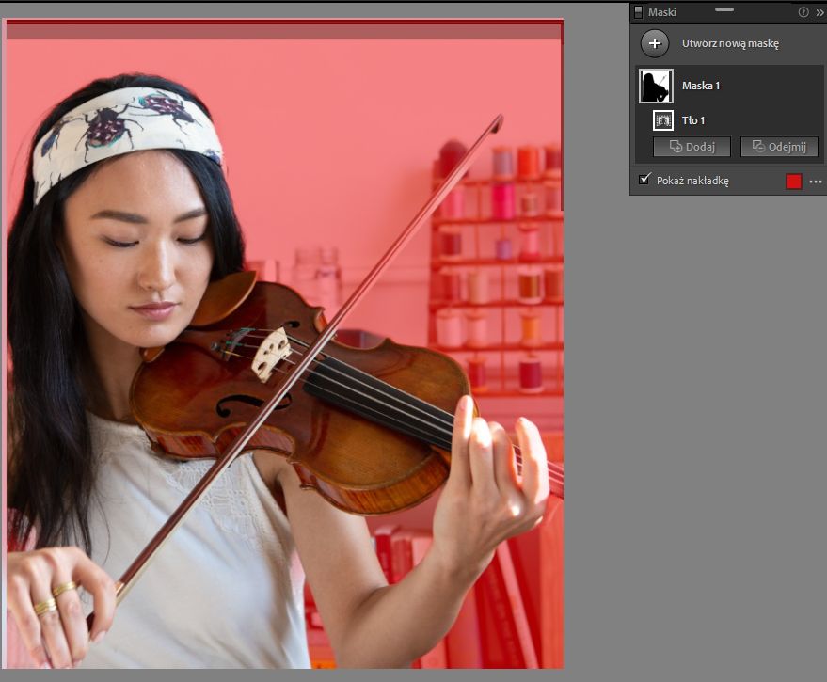Image resolution: width=827 pixels, height=682 pixels.
Task: Open the Maski panel help icon
Action: point(803,12)
